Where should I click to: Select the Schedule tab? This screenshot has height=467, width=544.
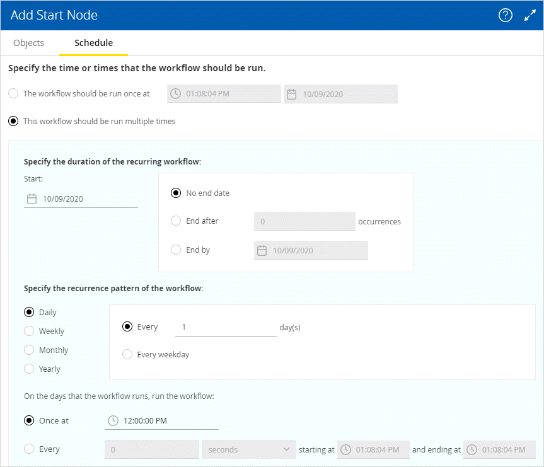(x=94, y=43)
